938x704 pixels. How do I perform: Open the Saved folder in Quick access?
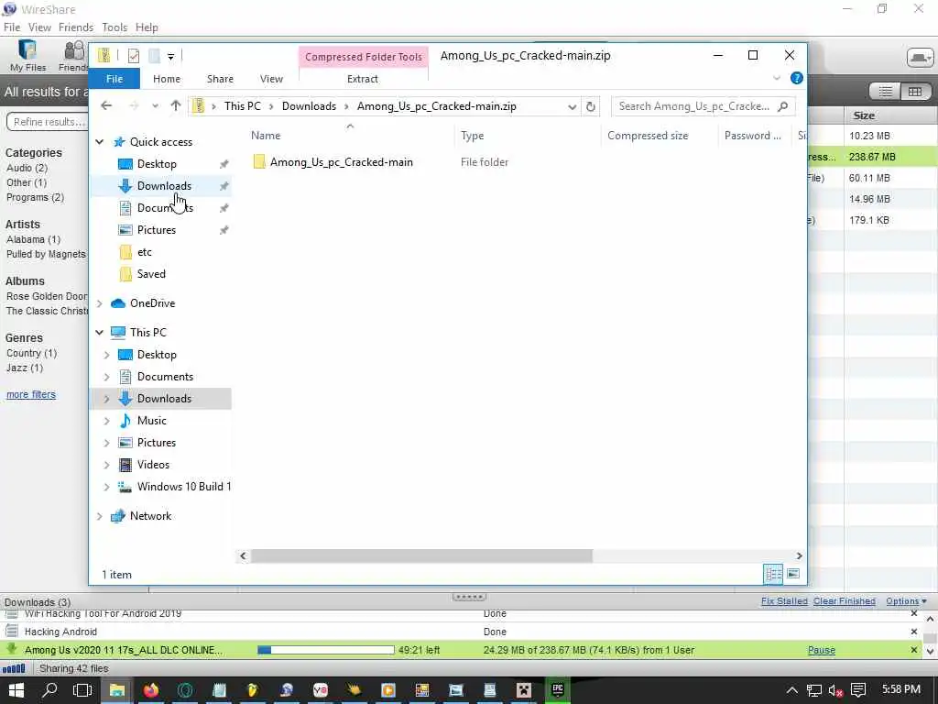151,274
